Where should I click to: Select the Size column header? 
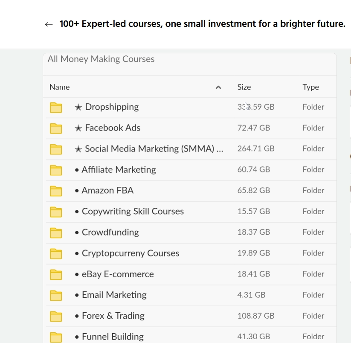pyautogui.click(x=244, y=87)
